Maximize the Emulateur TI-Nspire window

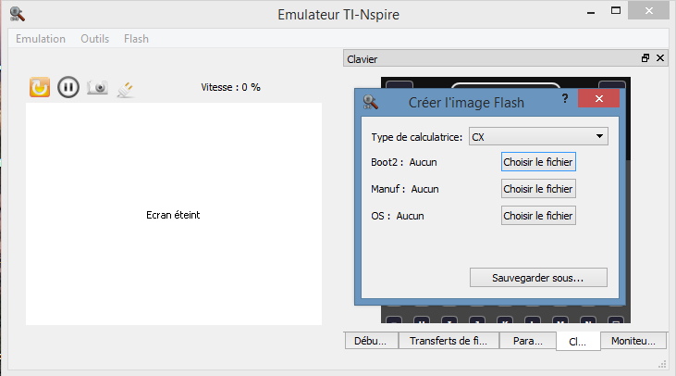[x=616, y=11]
